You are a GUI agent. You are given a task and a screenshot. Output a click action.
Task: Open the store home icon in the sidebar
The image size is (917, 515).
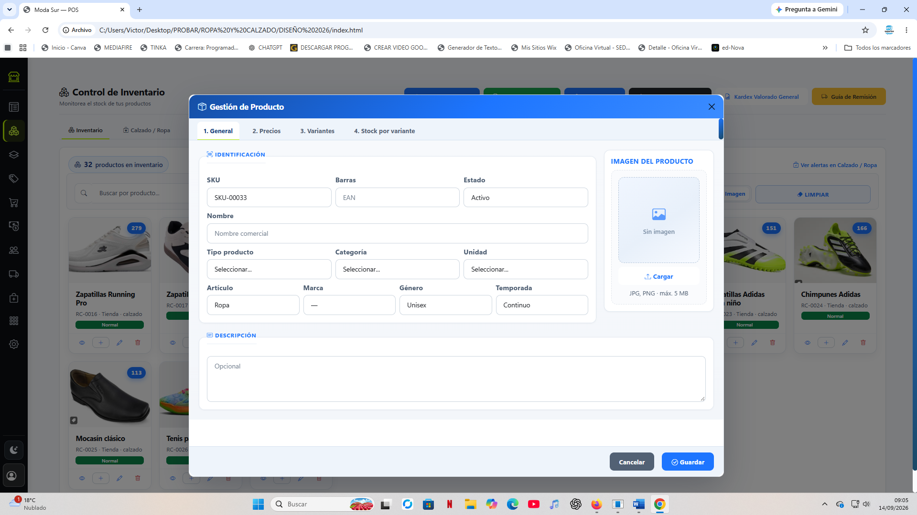pos(14,77)
